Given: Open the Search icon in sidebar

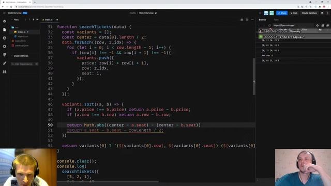Looking at the screenshot, I should pos(5,38).
